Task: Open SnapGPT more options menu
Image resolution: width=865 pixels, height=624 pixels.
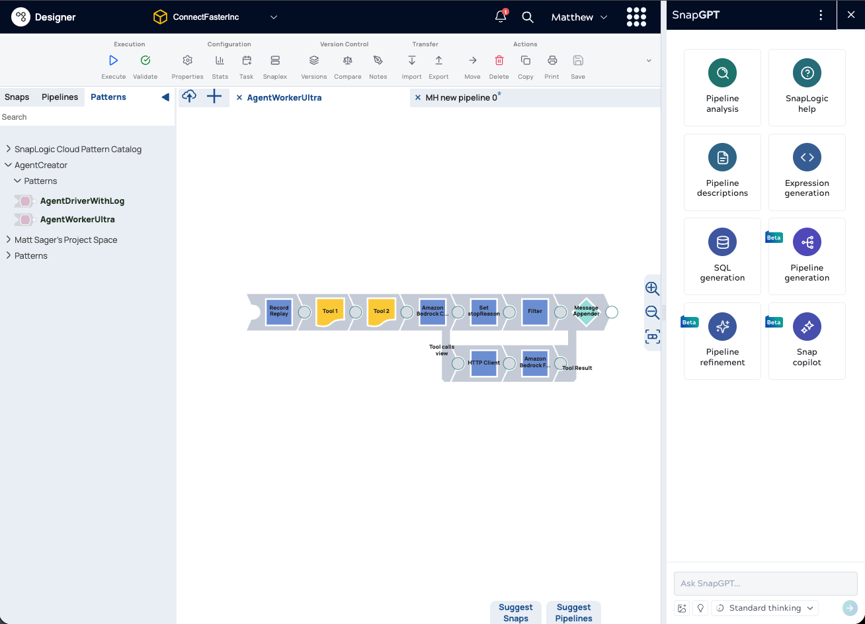Action: click(821, 15)
